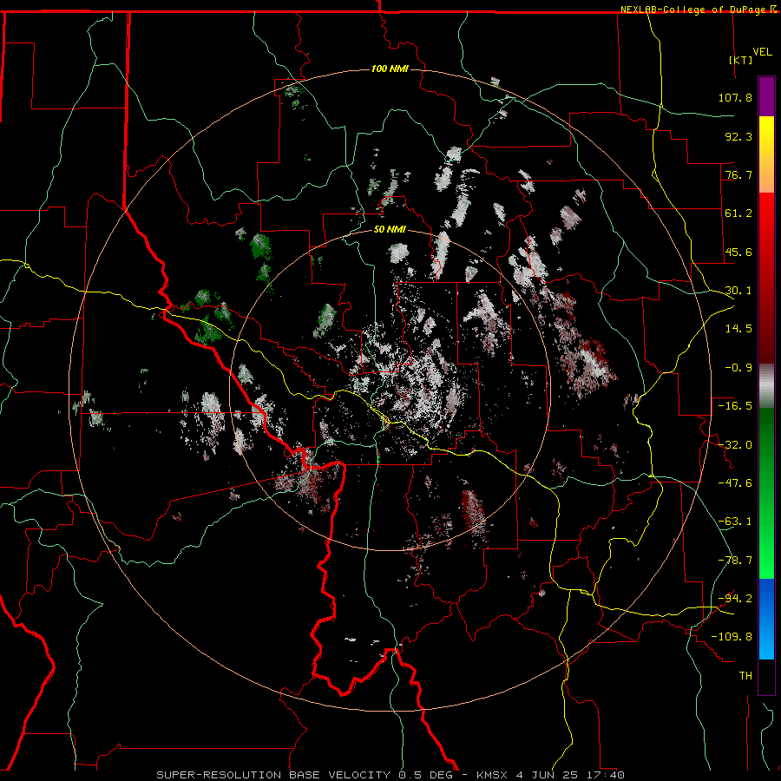
Task: Pick the gray near-zero segment of color bar
Action: click(x=766, y=386)
